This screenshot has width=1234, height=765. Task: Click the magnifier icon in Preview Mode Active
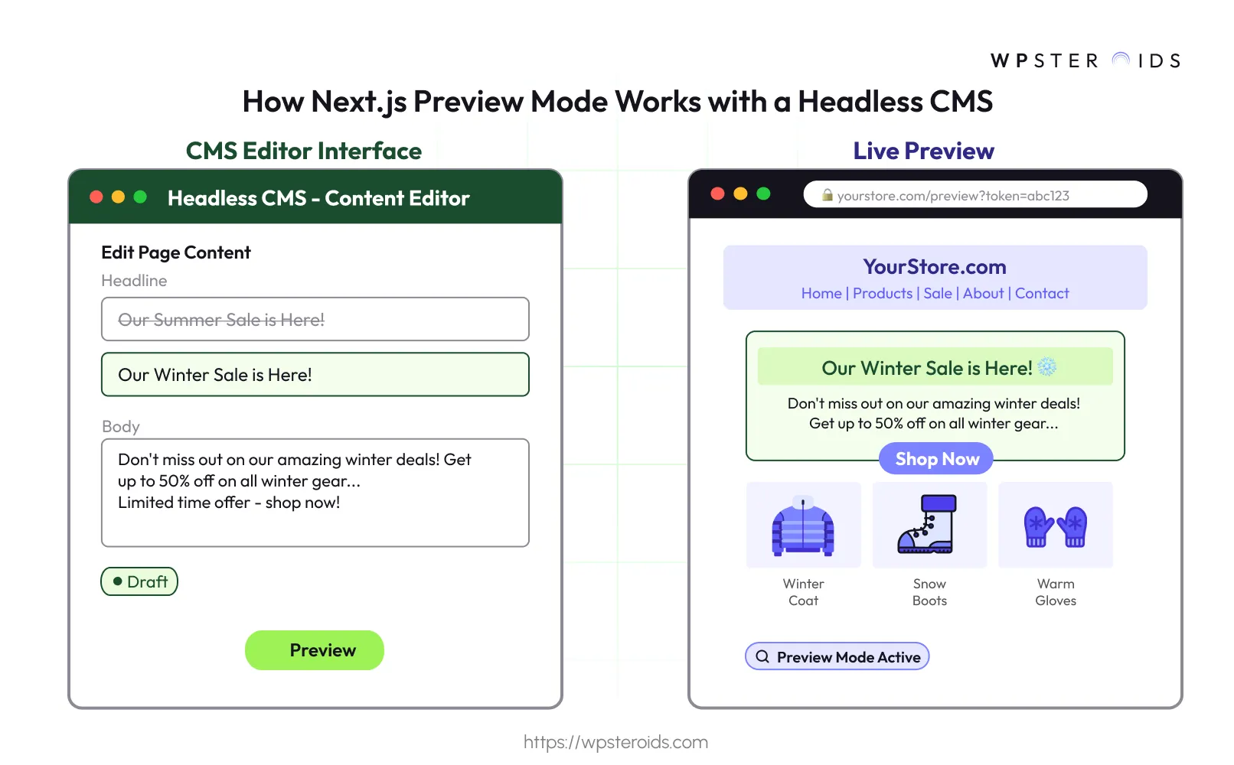pyautogui.click(x=762, y=656)
